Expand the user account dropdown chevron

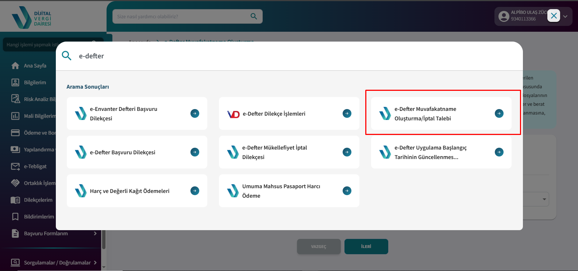pos(565,16)
